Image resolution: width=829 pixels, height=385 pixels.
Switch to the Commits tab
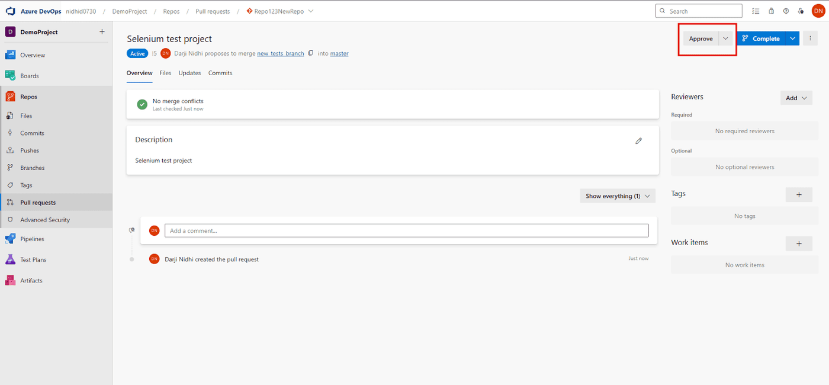coord(220,73)
